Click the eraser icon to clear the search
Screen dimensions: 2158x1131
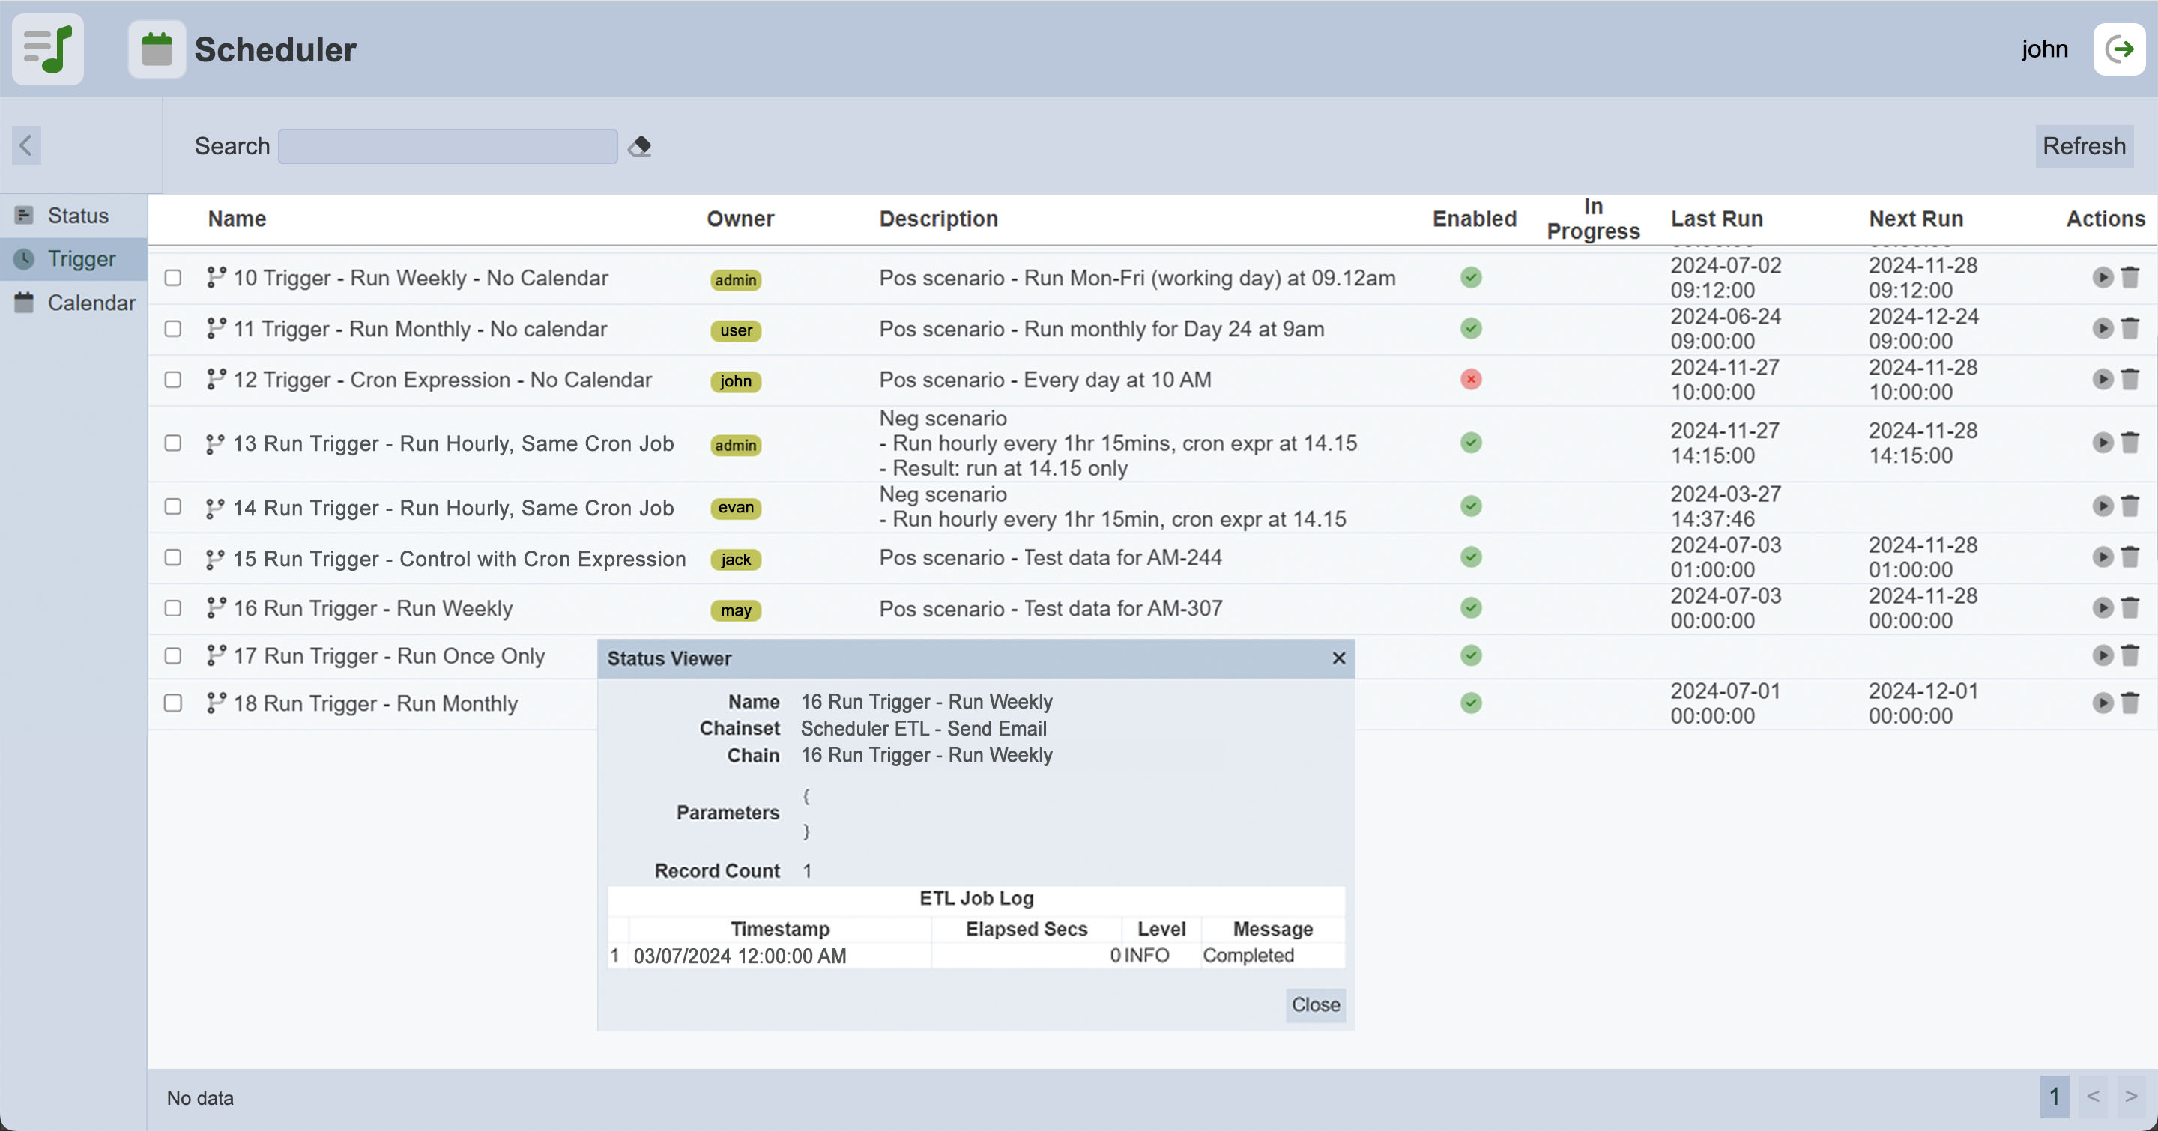click(x=640, y=147)
